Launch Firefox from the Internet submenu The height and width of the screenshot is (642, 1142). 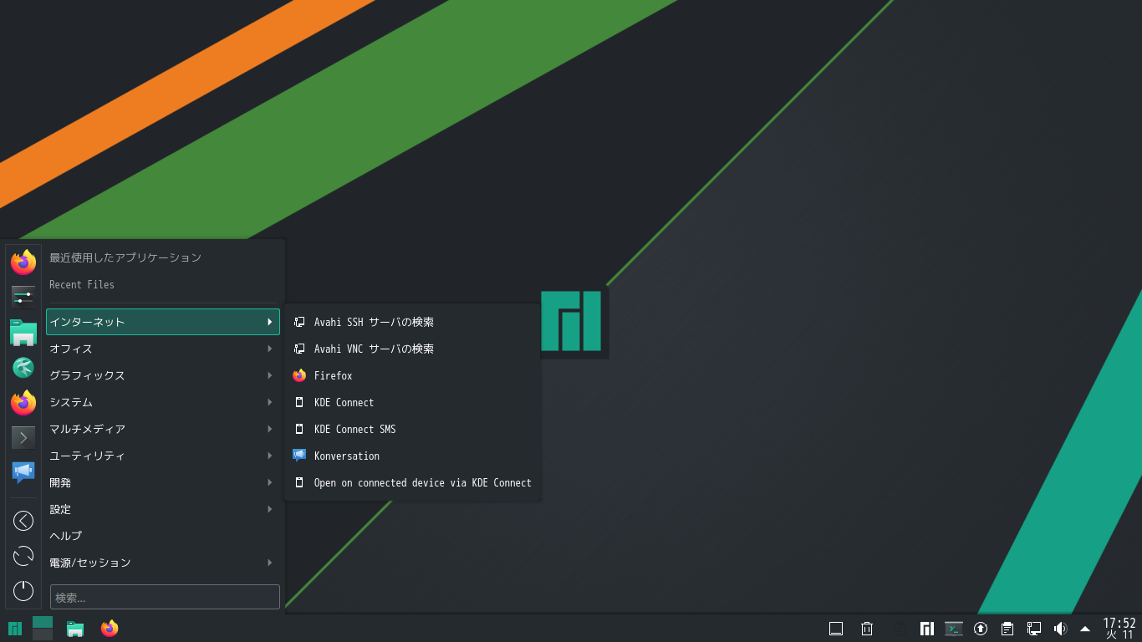tap(413, 375)
